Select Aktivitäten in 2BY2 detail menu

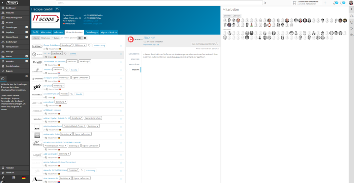(134, 64)
